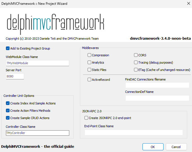Screen dimensions: 192x152
Task: Uncheck Create Action Filters Methods
Action: coord(8,111)
